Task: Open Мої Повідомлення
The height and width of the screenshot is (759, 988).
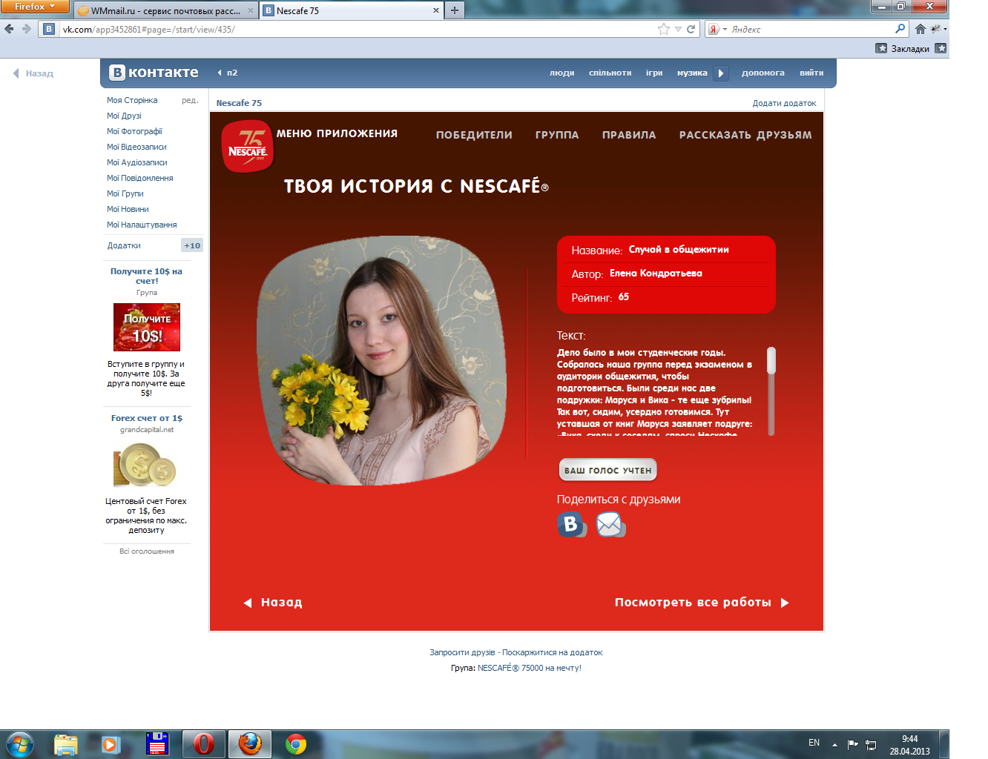Action: click(x=140, y=178)
